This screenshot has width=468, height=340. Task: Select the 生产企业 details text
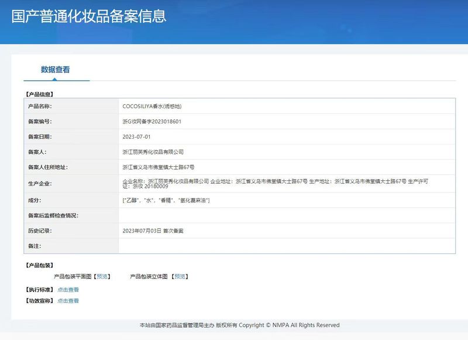pos(275,184)
